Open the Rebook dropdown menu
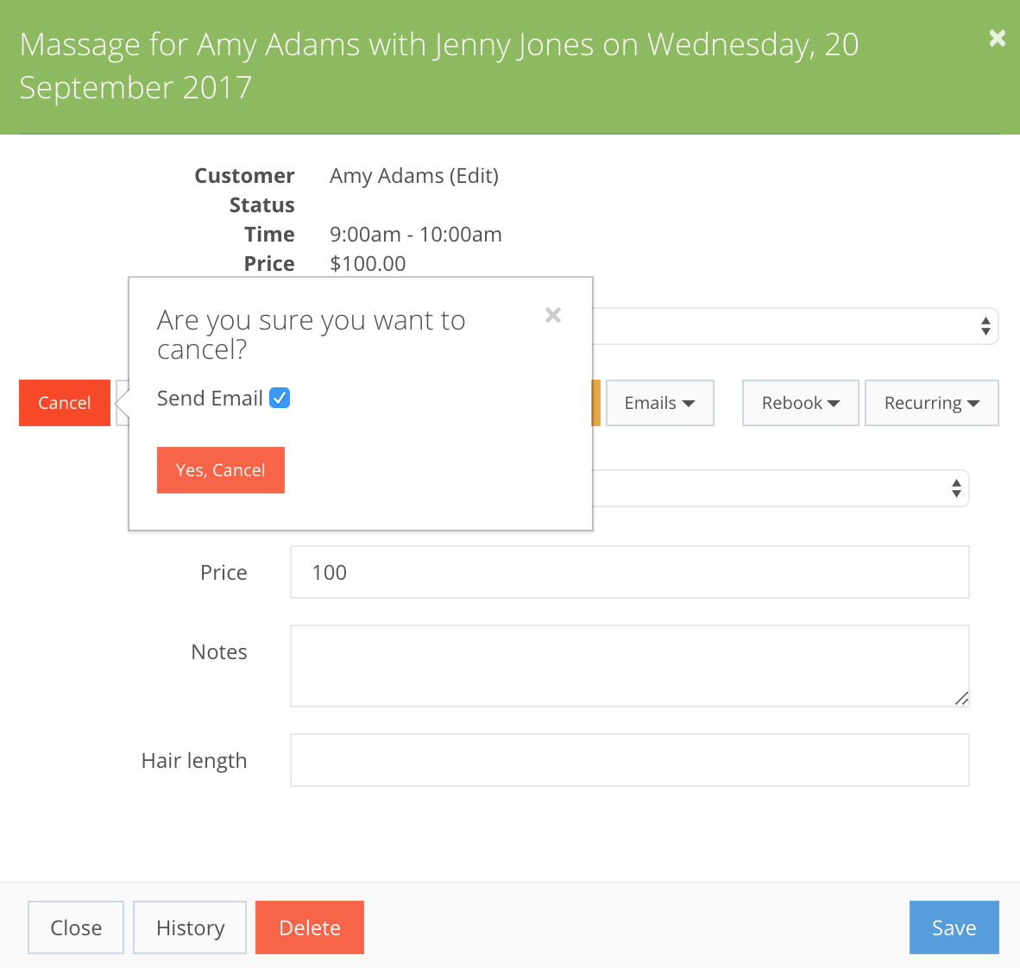 pyautogui.click(x=800, y=403)
